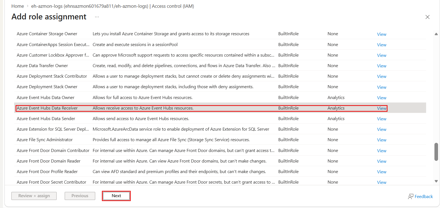Viewport: 440px width, 208px height.
Task: Click the description 'Allows receive access to Azure Event Hubs resources.'
Action: (143, 108)
